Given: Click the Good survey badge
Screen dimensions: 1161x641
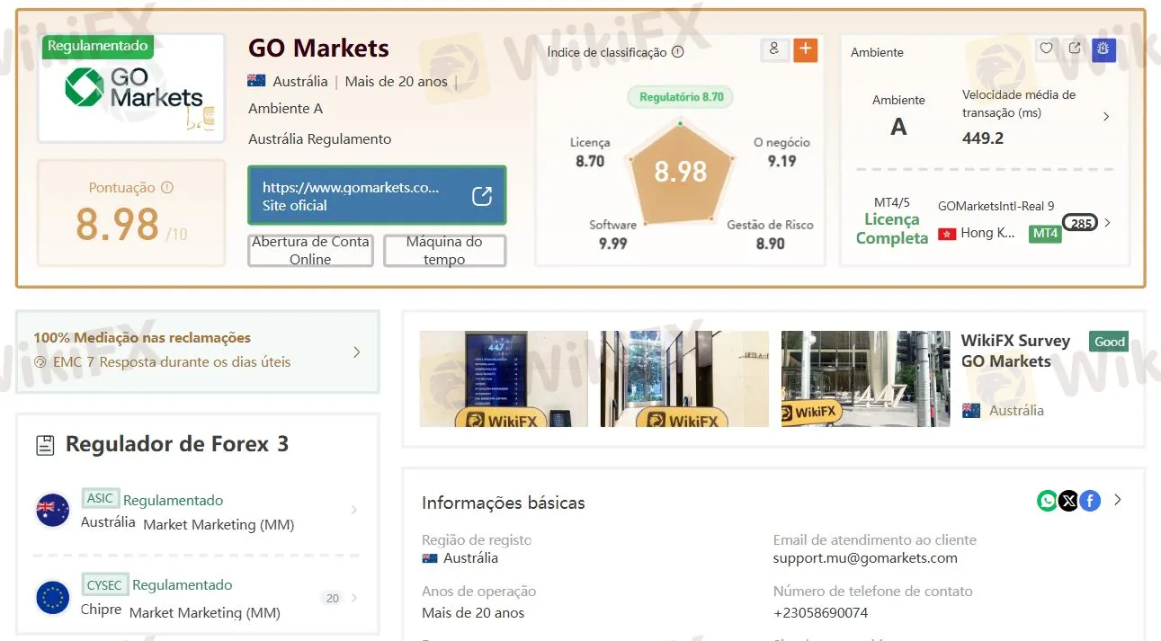Looking at the screenshot, I should click(x=1109, y=342).
